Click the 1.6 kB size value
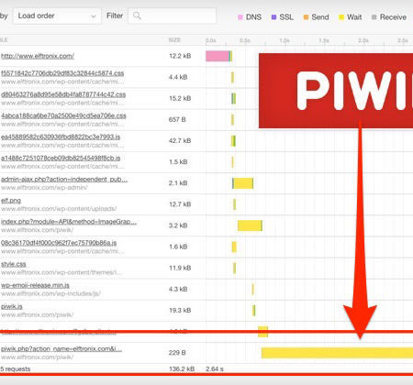This screenshot has height=385, width=413. click(x=178, y=247)
